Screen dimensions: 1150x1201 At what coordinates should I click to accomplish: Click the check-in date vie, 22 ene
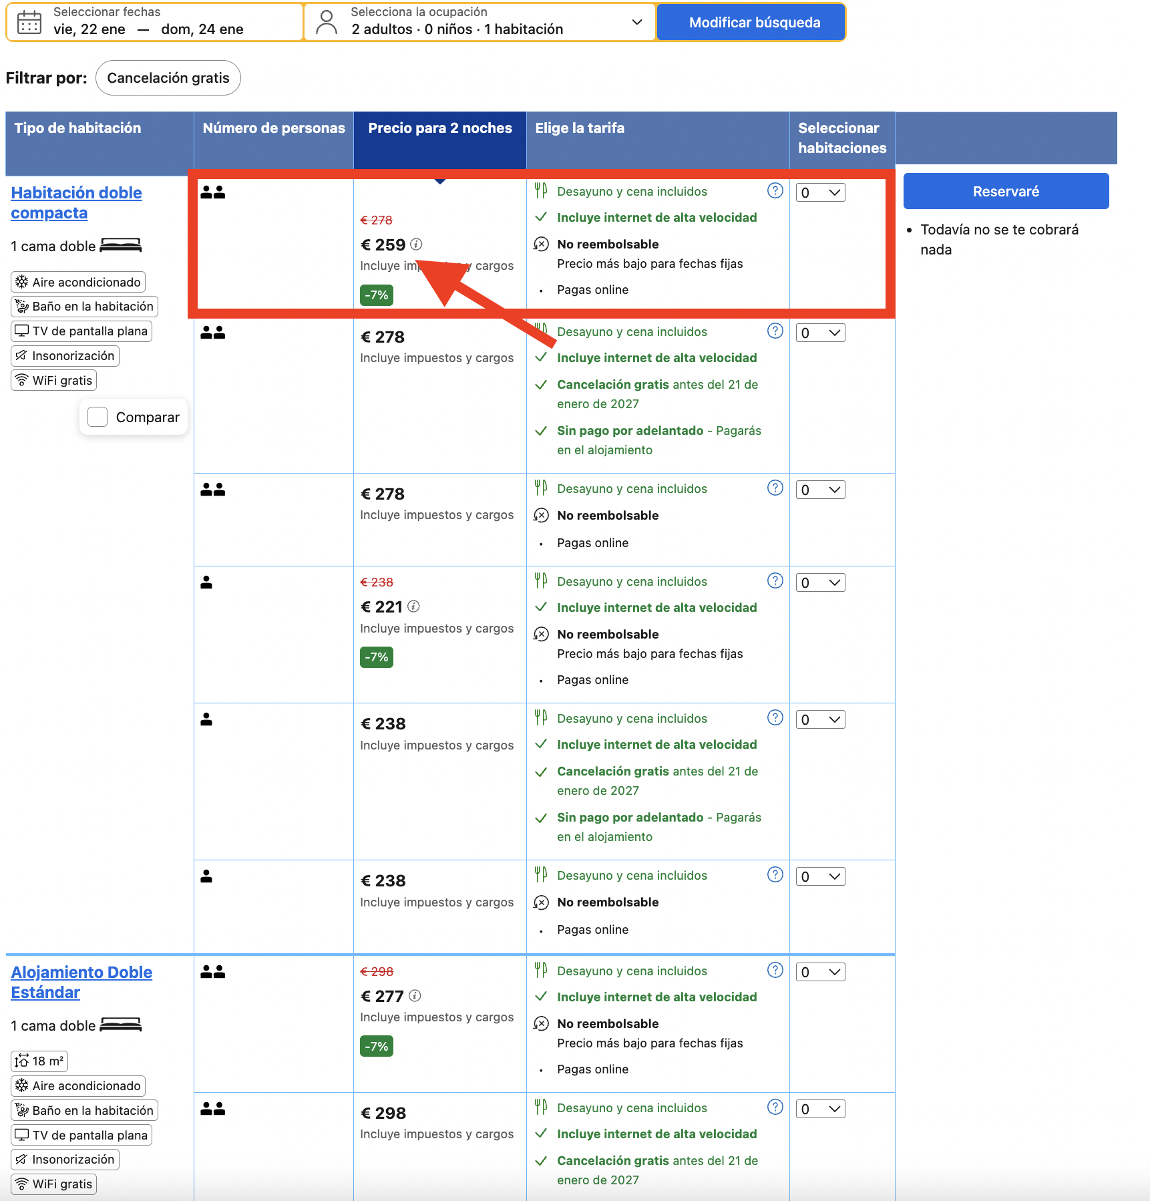[89, 29]
